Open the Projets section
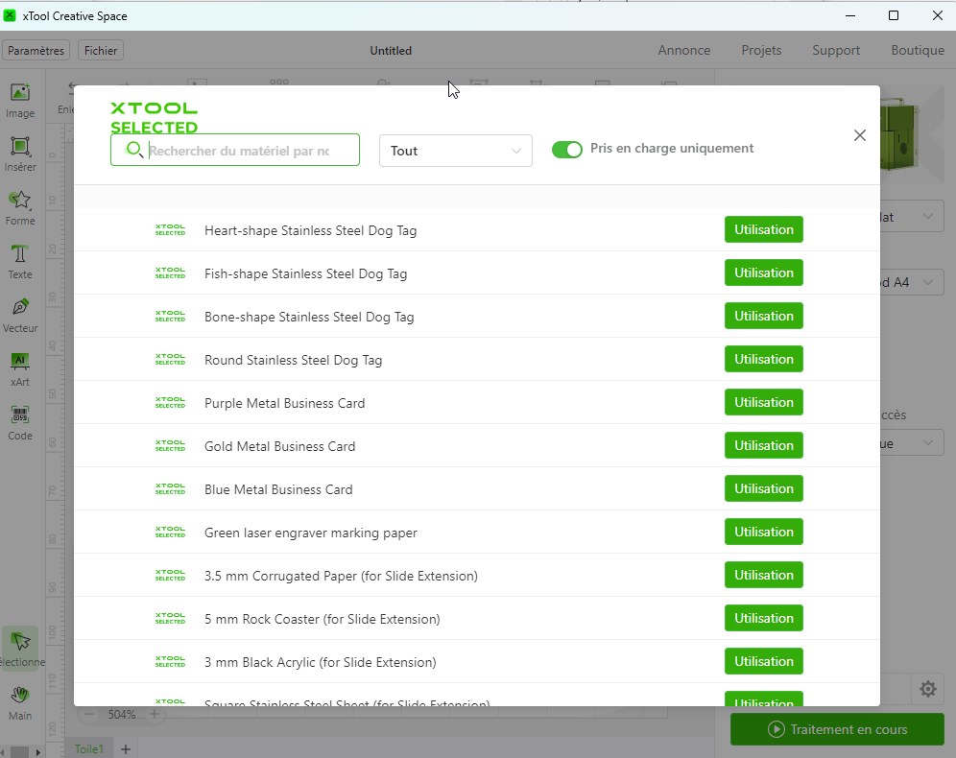The width and height of the screenshot is (956, 758). pyautogui.click(x=761, y=50)
